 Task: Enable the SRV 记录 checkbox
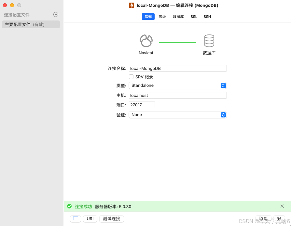(131, 77)
